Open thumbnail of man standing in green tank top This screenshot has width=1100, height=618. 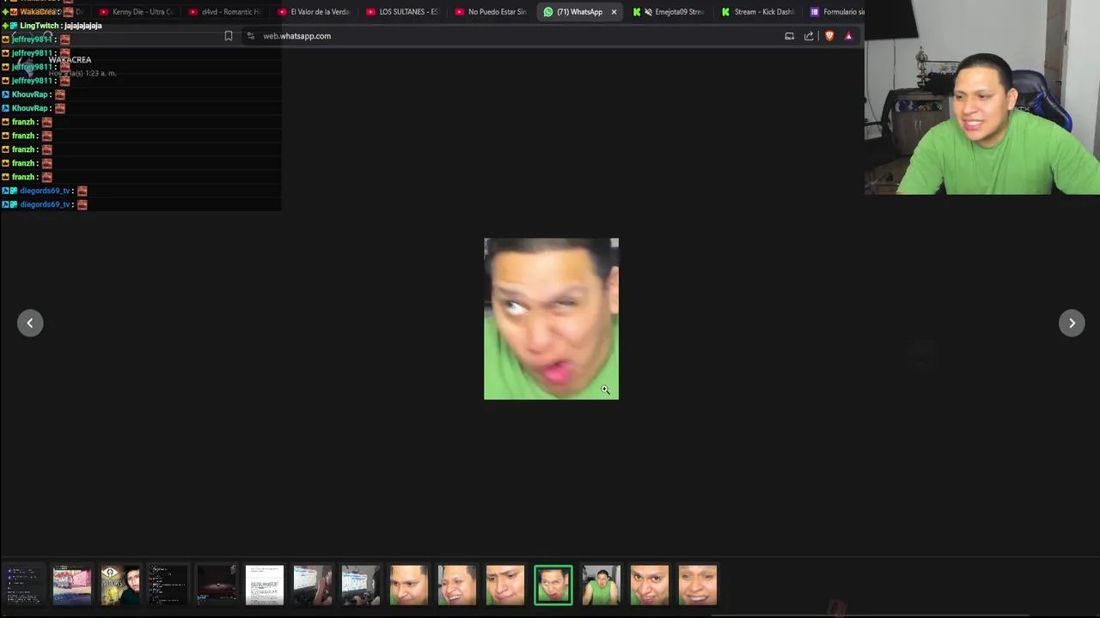[602, 585]
